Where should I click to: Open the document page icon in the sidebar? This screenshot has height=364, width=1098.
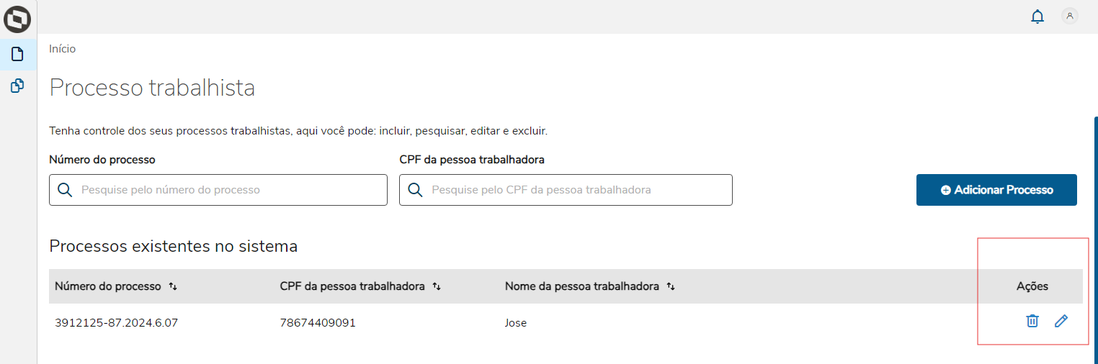pyautogui.click(x=17, y=54)
